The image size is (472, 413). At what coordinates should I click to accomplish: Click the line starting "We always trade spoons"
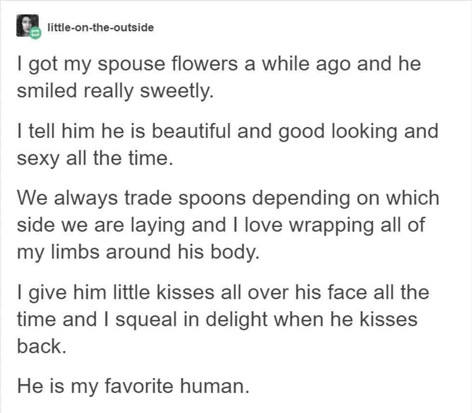(228, 198)
